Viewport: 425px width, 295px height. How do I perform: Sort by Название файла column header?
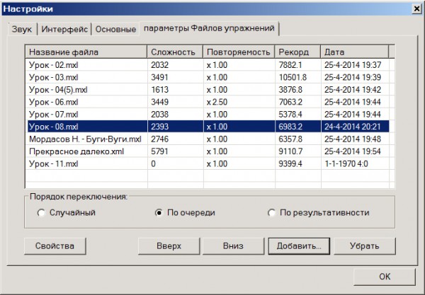pos(86,52)
